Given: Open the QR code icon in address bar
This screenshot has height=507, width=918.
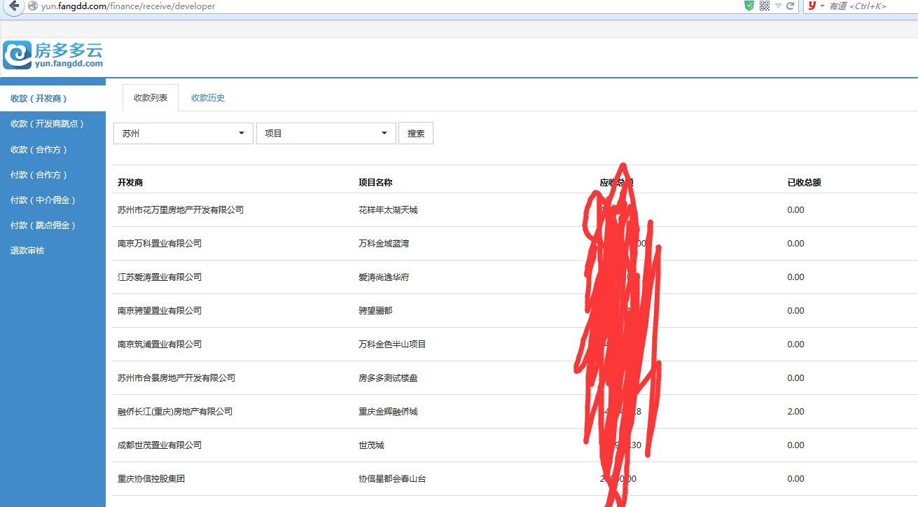Looking at the screenshot, I should [765, 6].
